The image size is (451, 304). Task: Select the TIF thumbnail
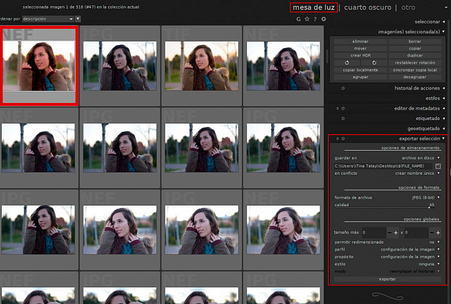click(x=202, y=66)
